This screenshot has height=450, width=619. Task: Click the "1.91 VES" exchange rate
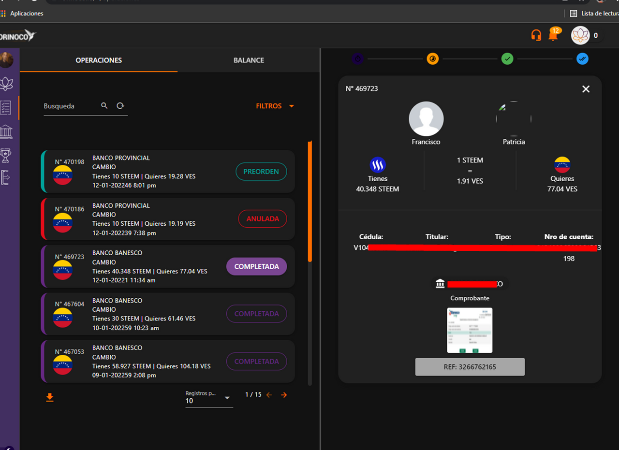coord(470,181)
